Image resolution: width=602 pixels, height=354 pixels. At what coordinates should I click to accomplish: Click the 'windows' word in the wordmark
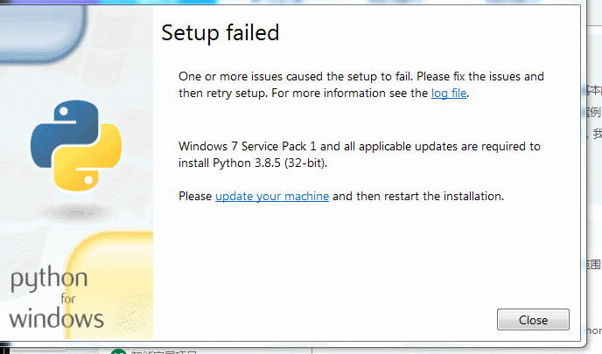[56, 318]
